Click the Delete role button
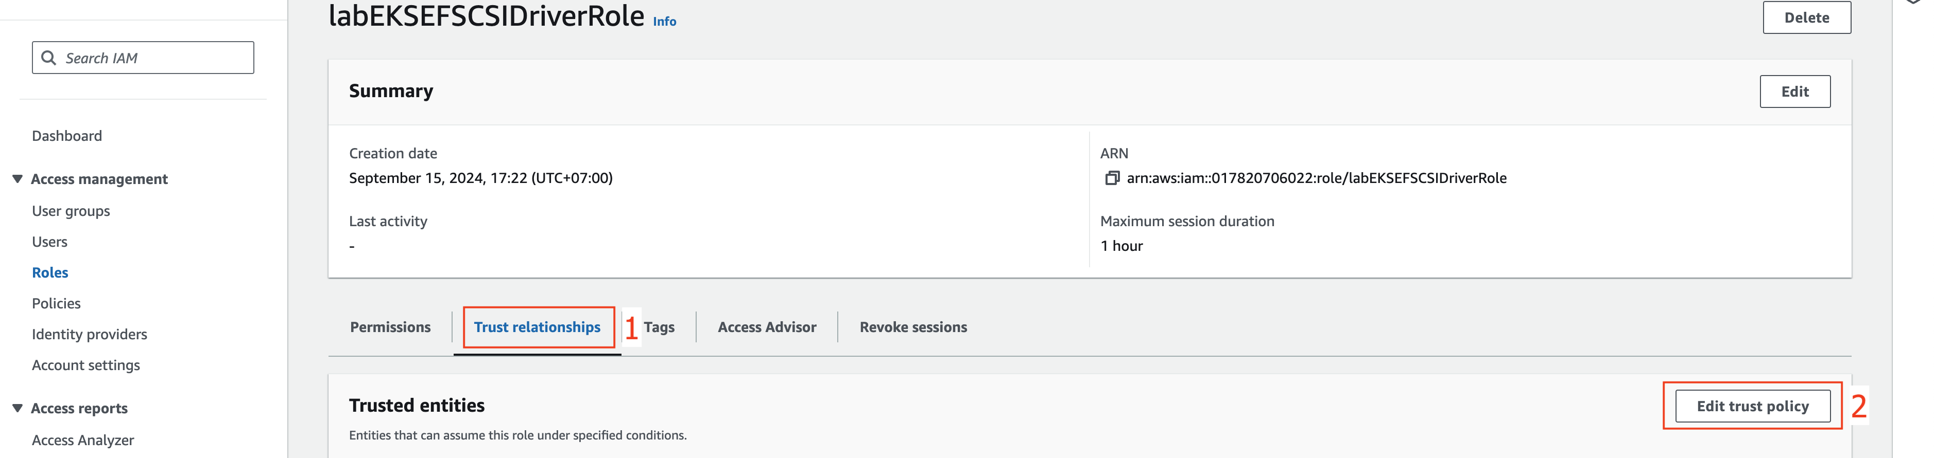Screen dimensions: 1934x458 point(1806,17)
